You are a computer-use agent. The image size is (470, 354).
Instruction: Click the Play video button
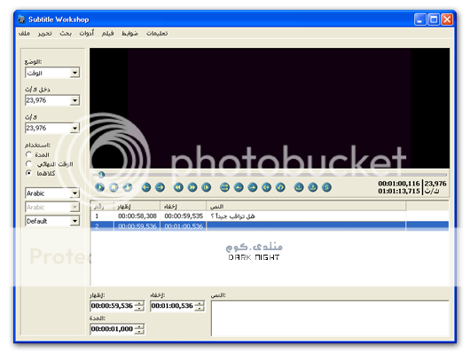(x=99, y=187)
